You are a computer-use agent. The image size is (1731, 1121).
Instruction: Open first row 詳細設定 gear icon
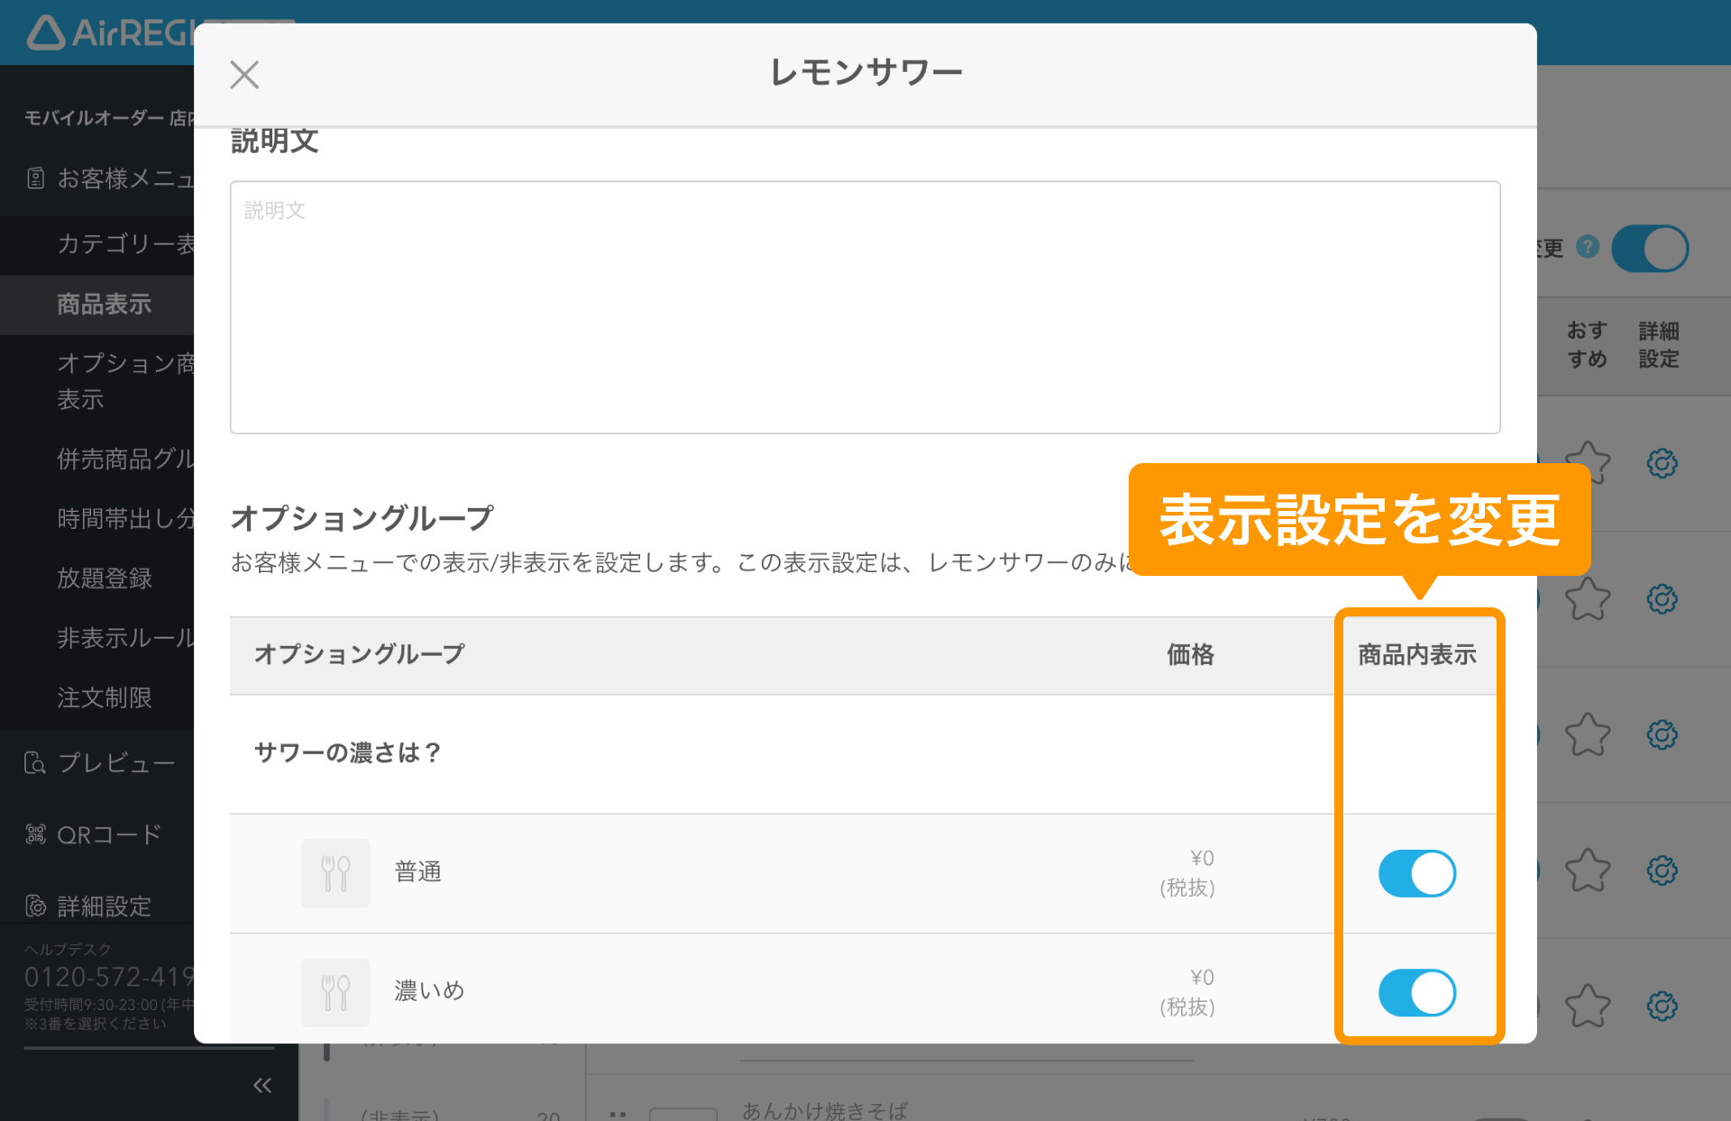click(1662, 463)
